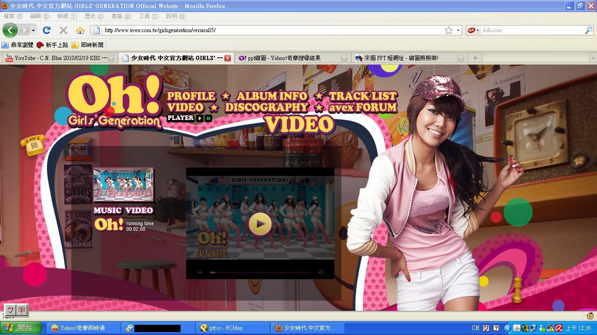Click the status bar smiley add-on icon
The width and height of the screenshot is (597, 335).
click(x=590, y=316)
